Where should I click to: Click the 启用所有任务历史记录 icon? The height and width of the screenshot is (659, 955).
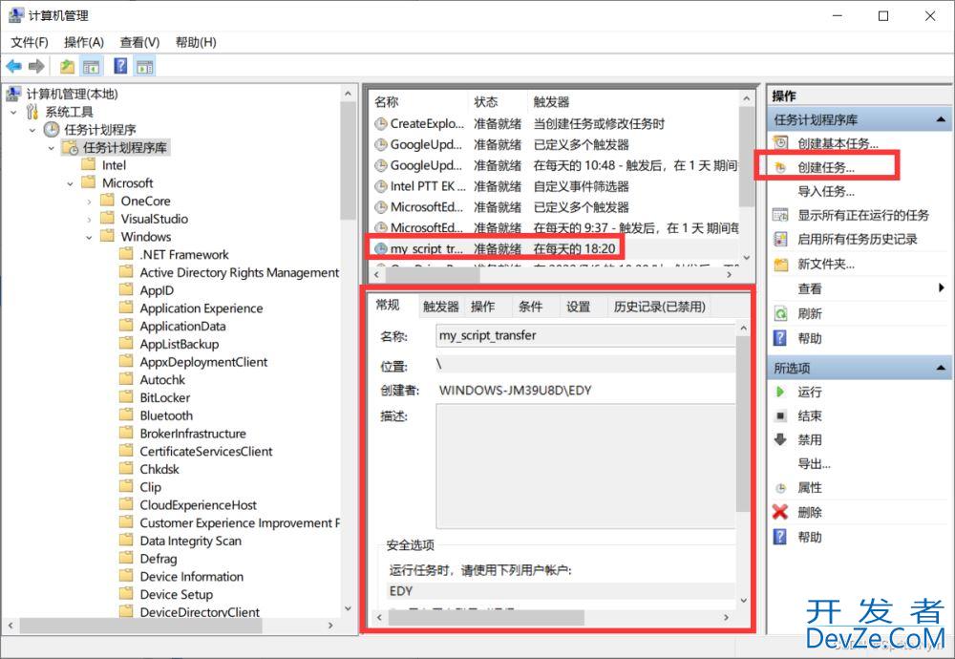pyautogui.click(x=780, y=239)
